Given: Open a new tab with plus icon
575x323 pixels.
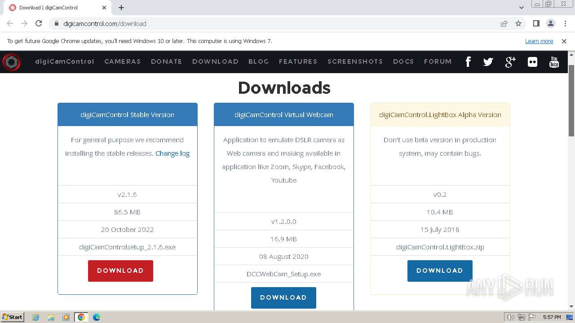Looking at the screenshot, I should 121,8.
